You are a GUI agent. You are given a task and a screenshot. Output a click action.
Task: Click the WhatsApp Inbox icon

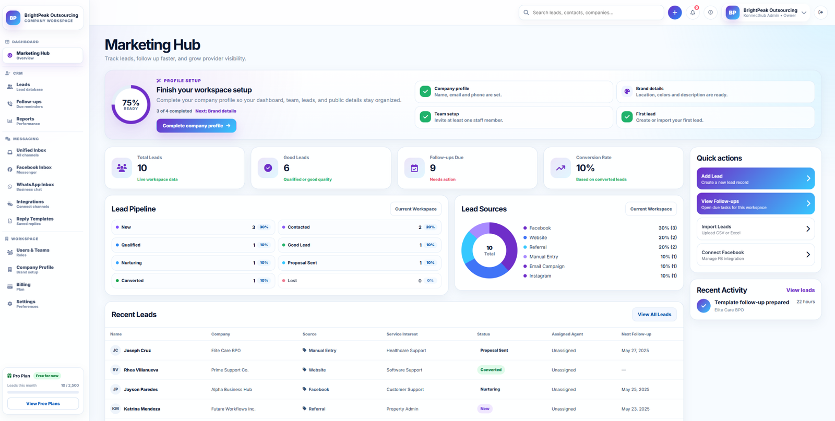(x=9, y=187)
